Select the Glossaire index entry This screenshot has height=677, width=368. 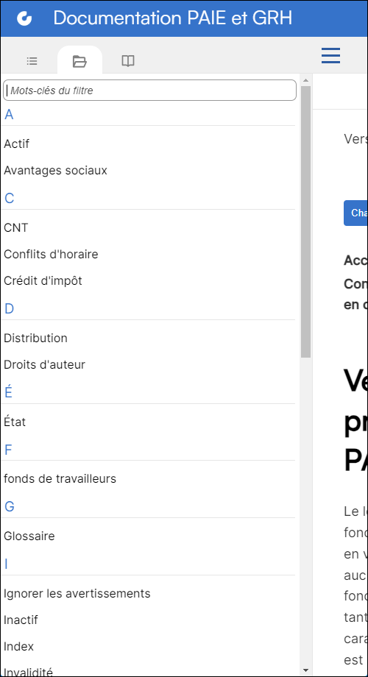tap(29, 536)
